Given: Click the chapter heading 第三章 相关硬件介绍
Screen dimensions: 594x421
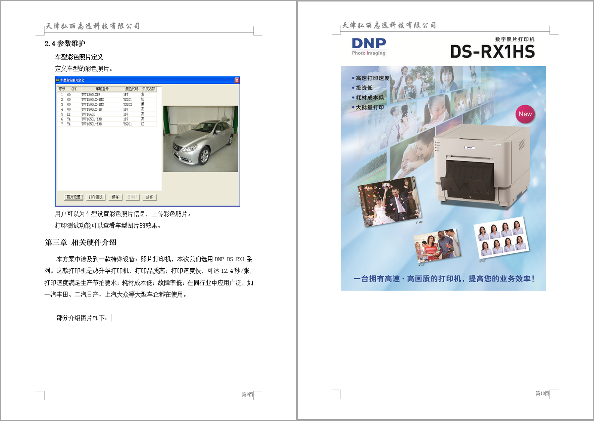Looking at the screenshot, I should [80, 242].
